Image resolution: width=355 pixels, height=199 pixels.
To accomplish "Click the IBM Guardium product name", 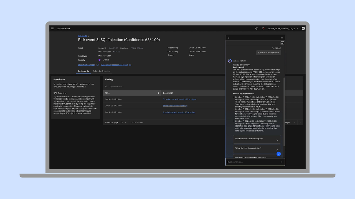I will pyautogui.click(x=63, y=28).
